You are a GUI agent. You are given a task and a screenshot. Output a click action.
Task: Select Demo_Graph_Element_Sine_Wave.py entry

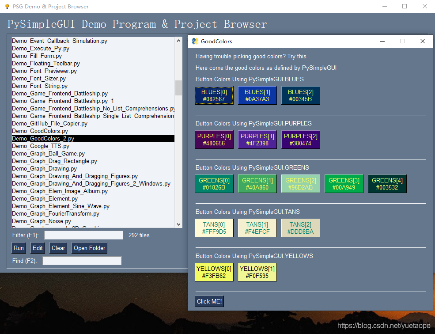(x=93, y=206)
